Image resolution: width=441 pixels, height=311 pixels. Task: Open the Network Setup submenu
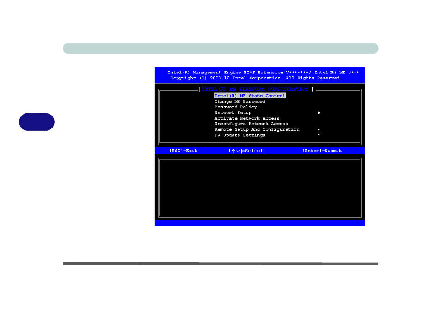(x=233, y=113)
